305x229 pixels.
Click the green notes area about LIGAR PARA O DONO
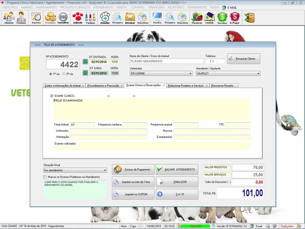coord(75,189)
